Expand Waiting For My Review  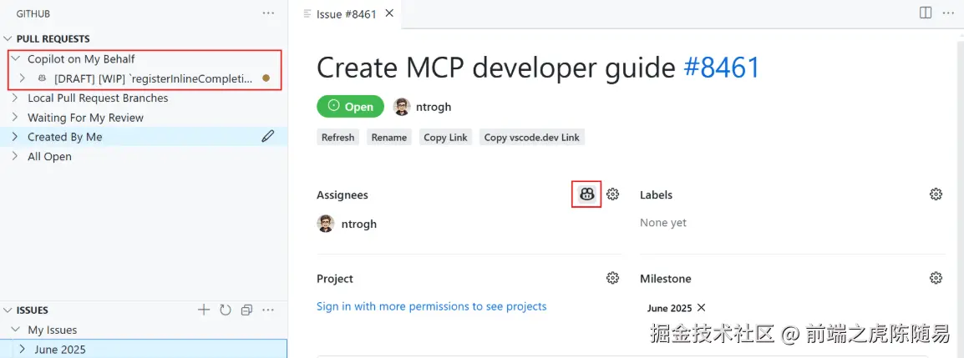(16, 118)
